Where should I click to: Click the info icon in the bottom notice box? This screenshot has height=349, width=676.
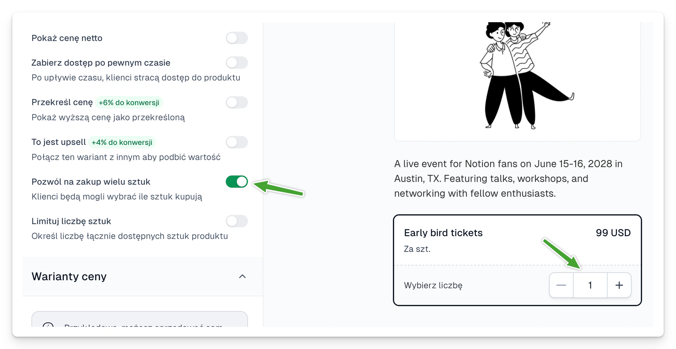[48, 325]
